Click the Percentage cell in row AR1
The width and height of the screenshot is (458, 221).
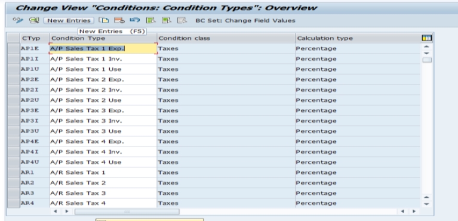[358, 172]
